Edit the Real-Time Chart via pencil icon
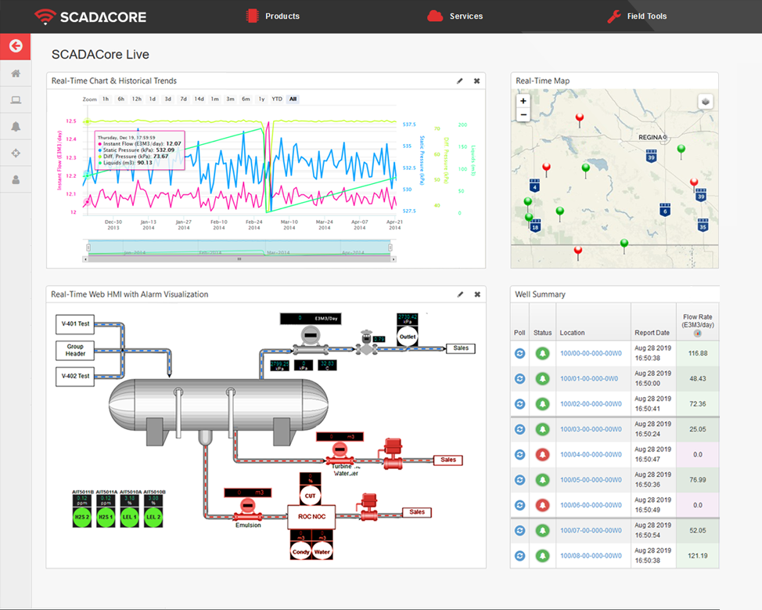 pyautogui.click(x=460, y=80)
